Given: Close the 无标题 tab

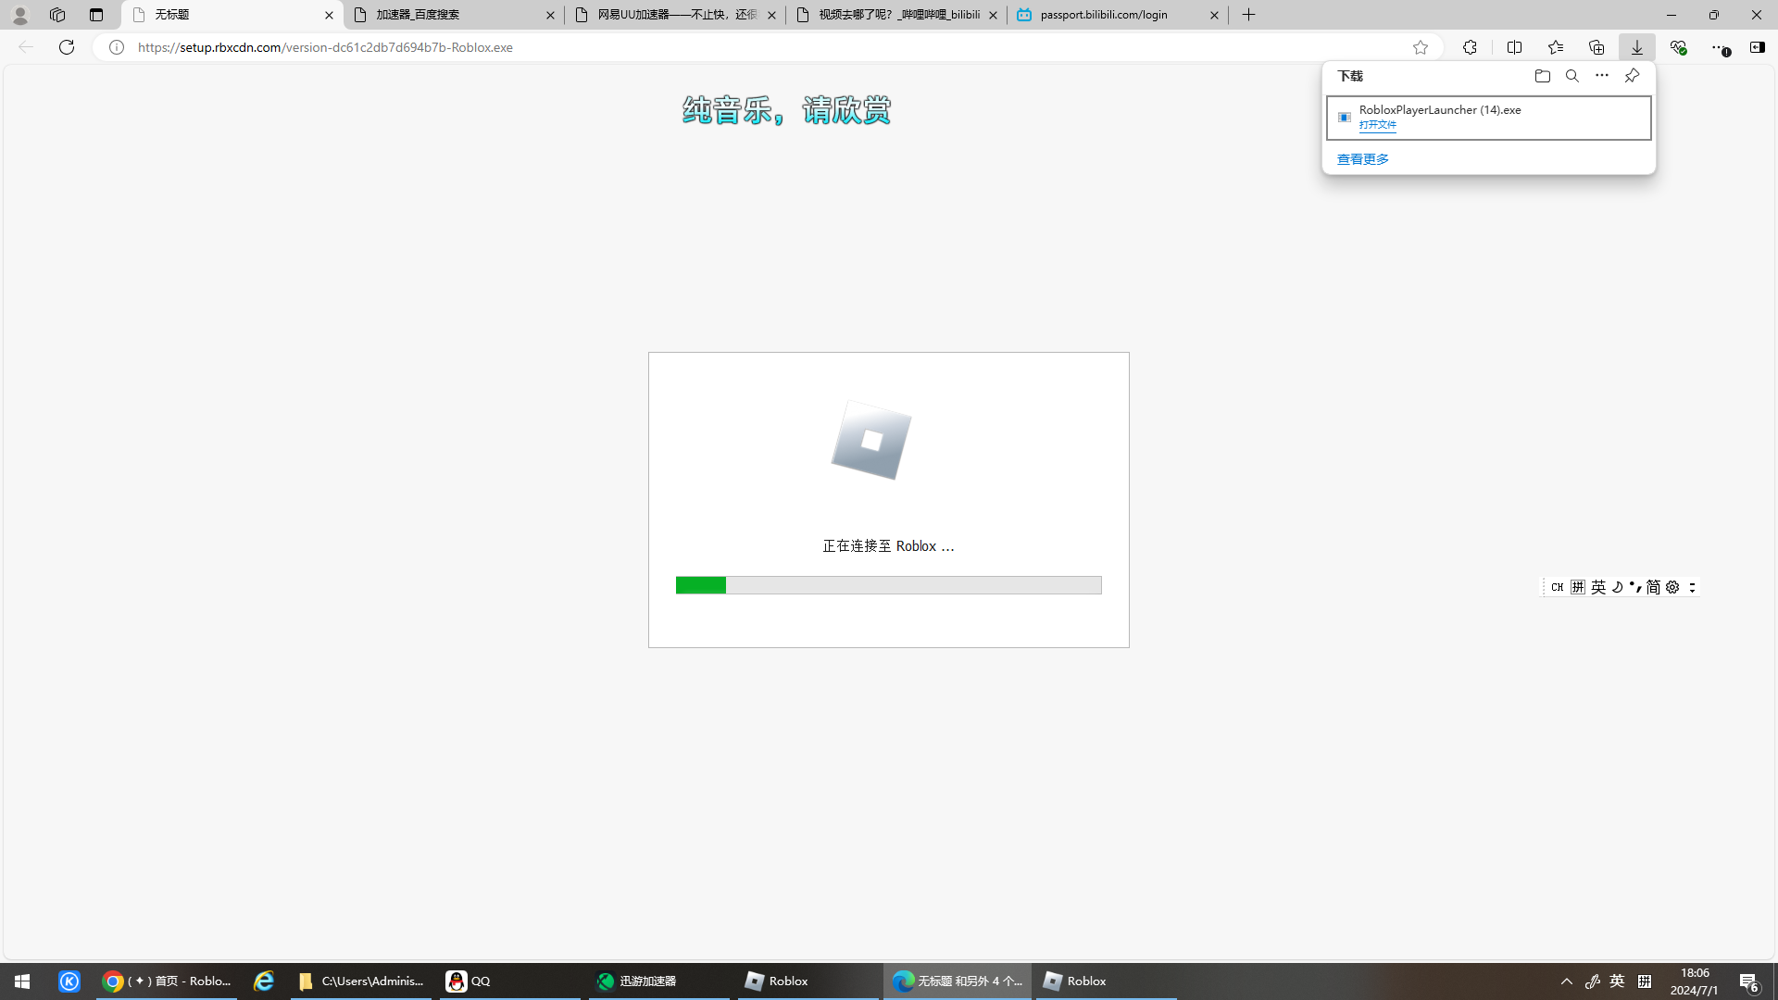Looking at the screenshot, I should point(329,15).
